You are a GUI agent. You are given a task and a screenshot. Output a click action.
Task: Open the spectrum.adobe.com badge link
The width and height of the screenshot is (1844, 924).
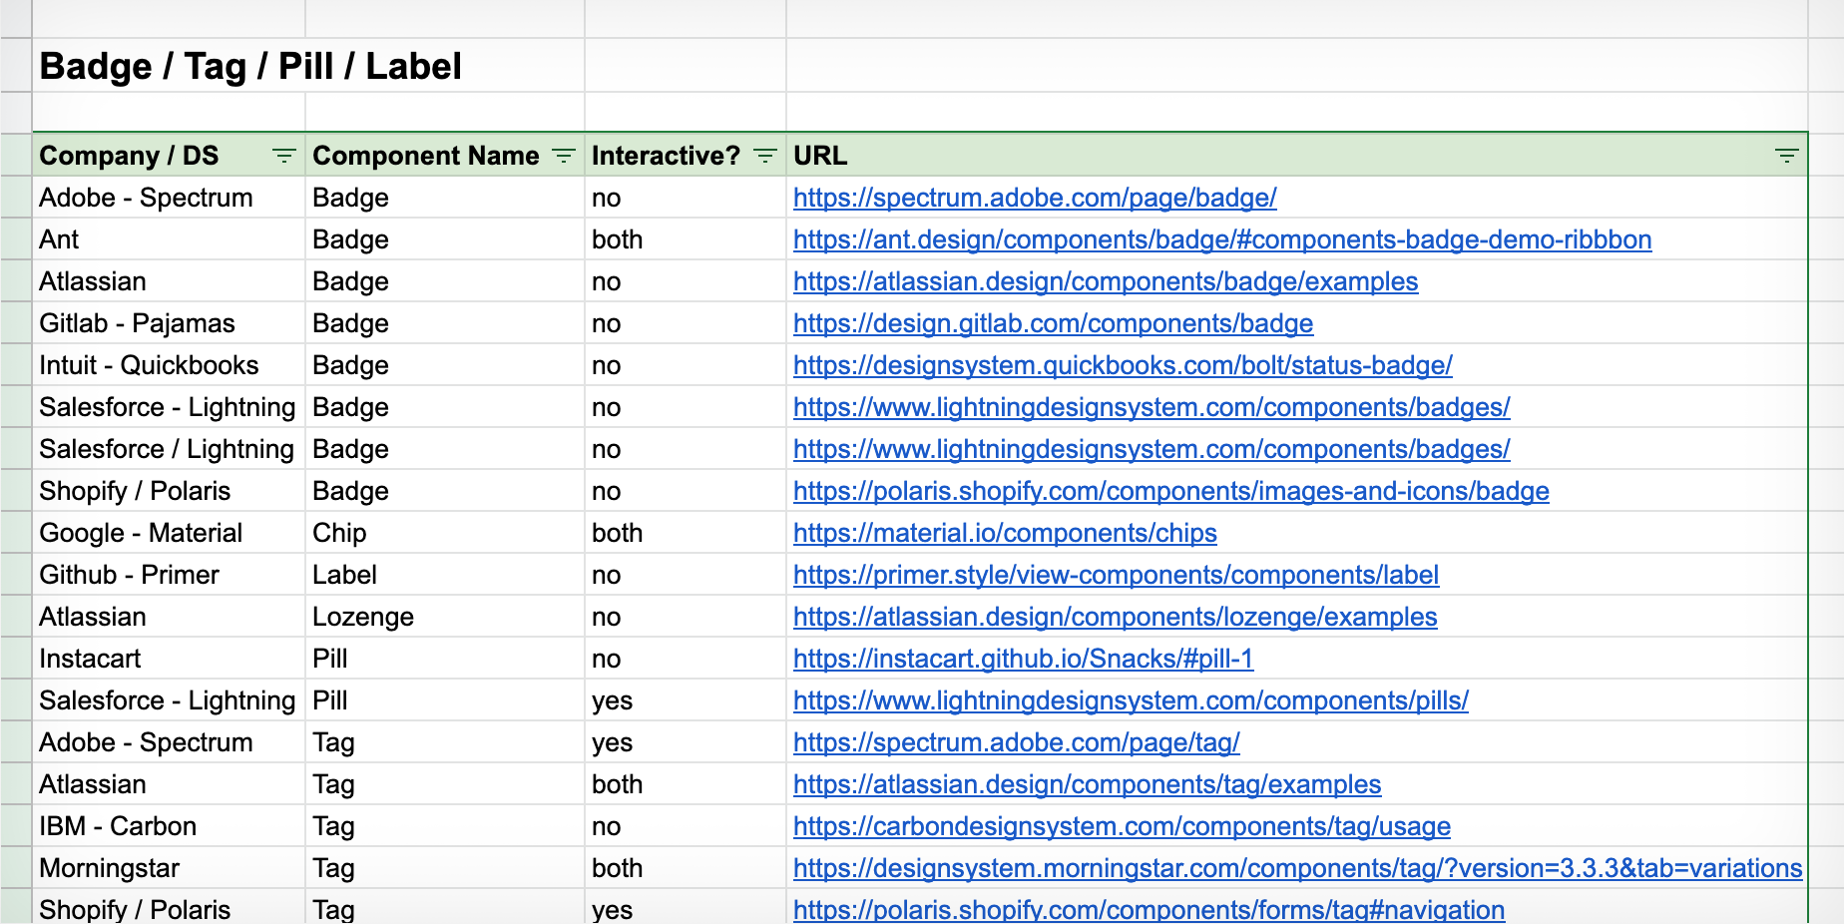pyautogui.click(x=1035, y=198)
